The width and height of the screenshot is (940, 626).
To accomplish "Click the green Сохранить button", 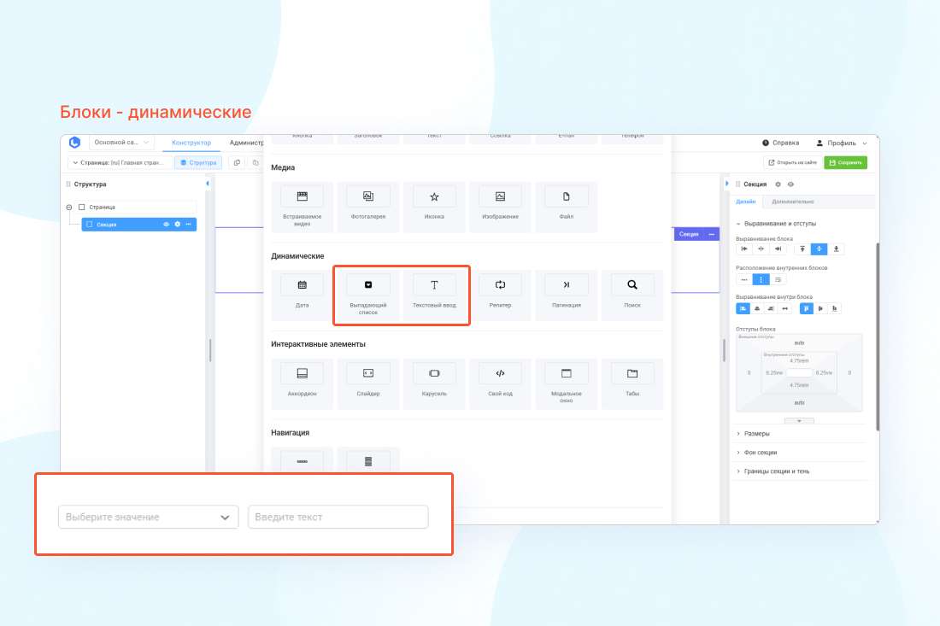I will tap(845, 162).
